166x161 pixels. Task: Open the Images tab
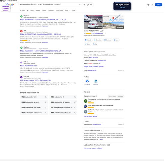coord(38,10)
